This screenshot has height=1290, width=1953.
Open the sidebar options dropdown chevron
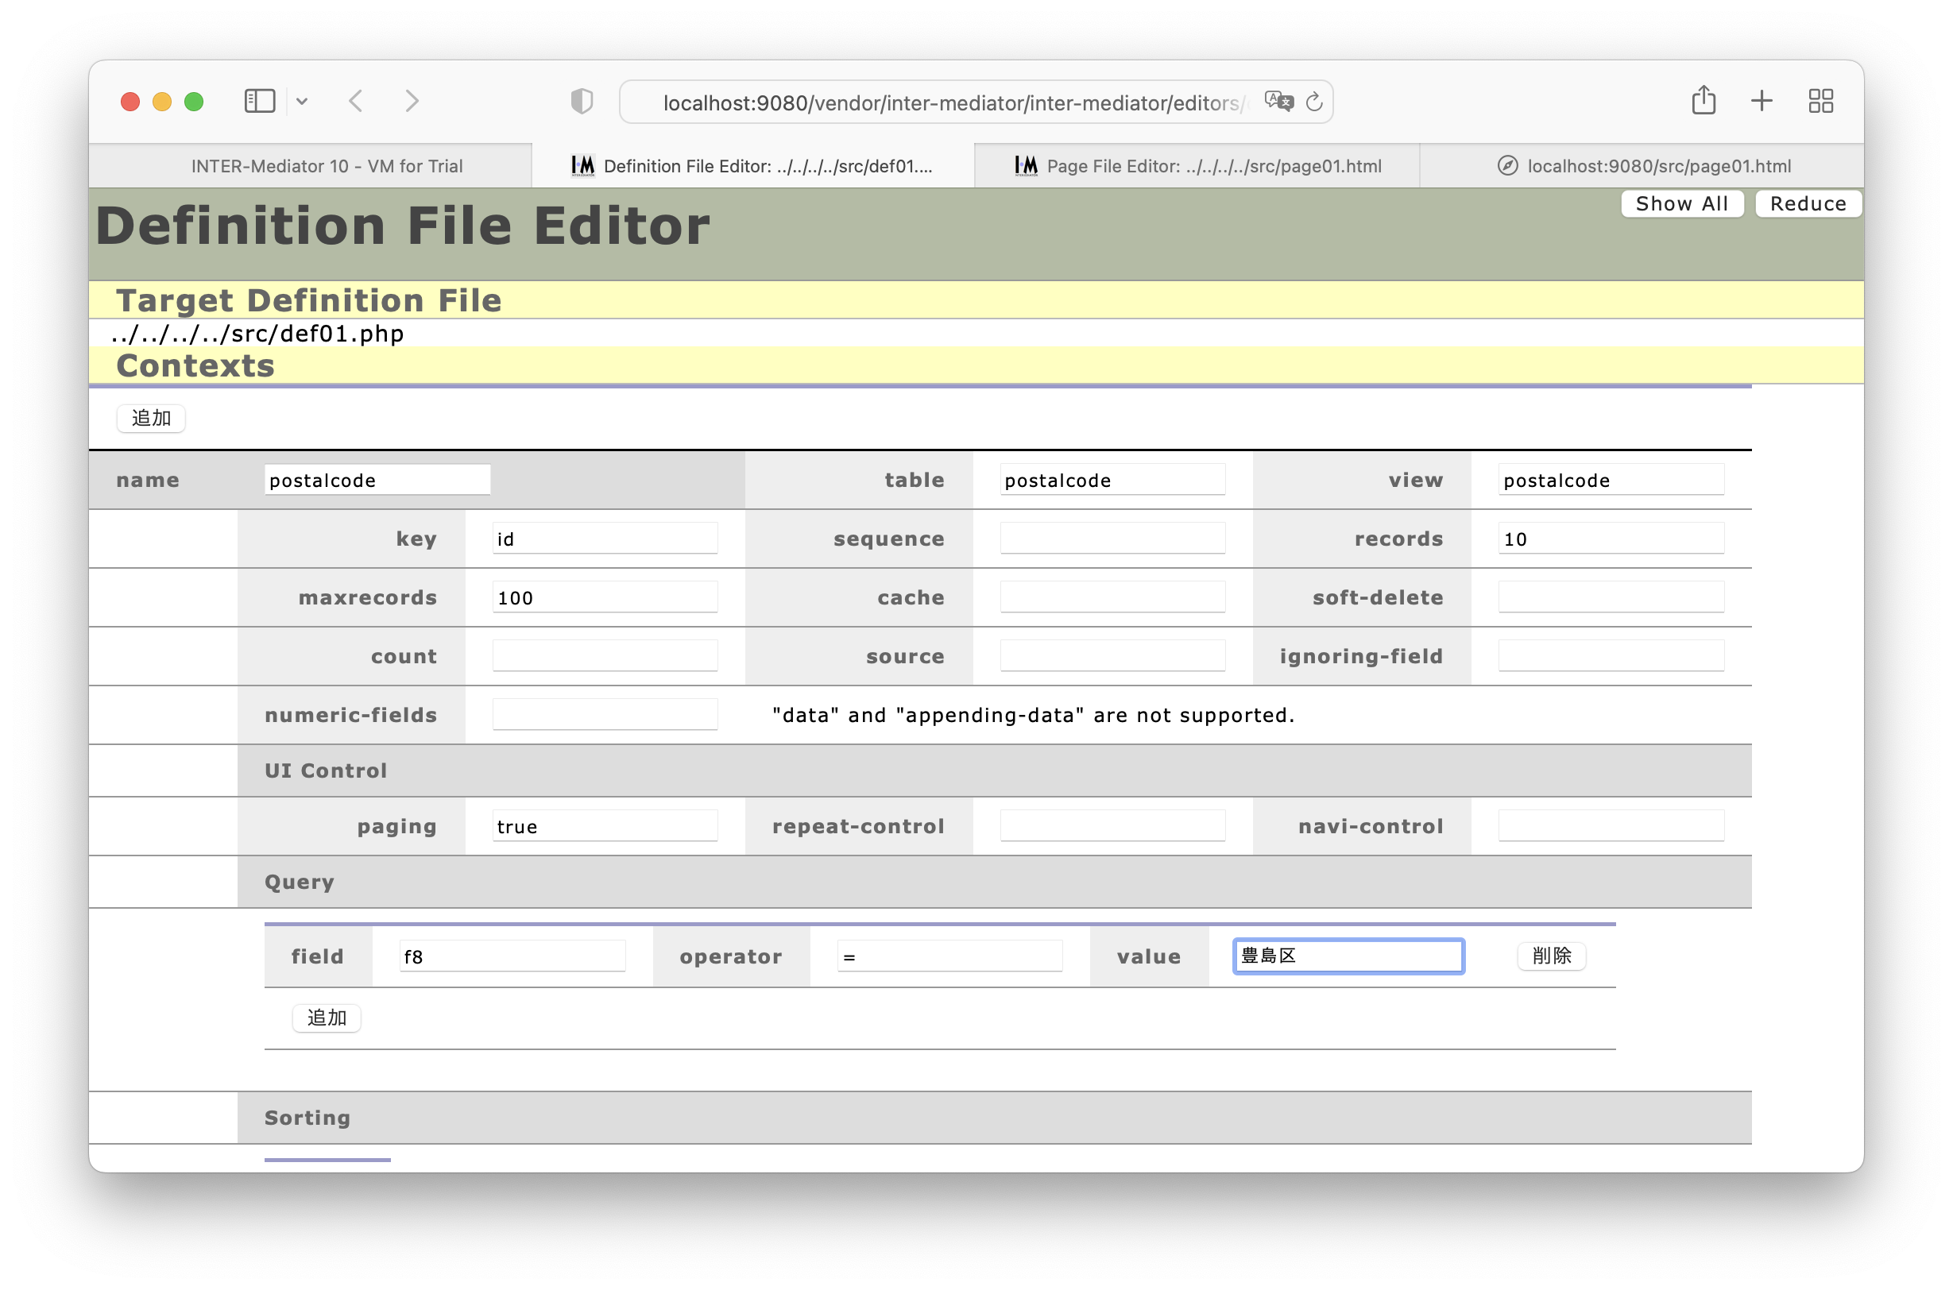(302, 101)
